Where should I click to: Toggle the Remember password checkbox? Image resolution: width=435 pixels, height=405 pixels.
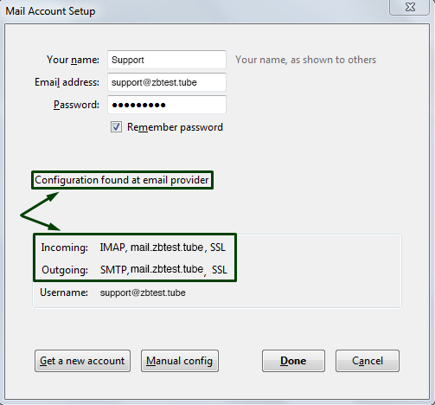point(116,127)
